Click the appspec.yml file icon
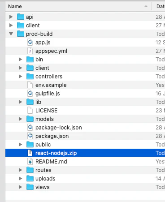This screenshot has height=202, width=165. click(30, 51)
